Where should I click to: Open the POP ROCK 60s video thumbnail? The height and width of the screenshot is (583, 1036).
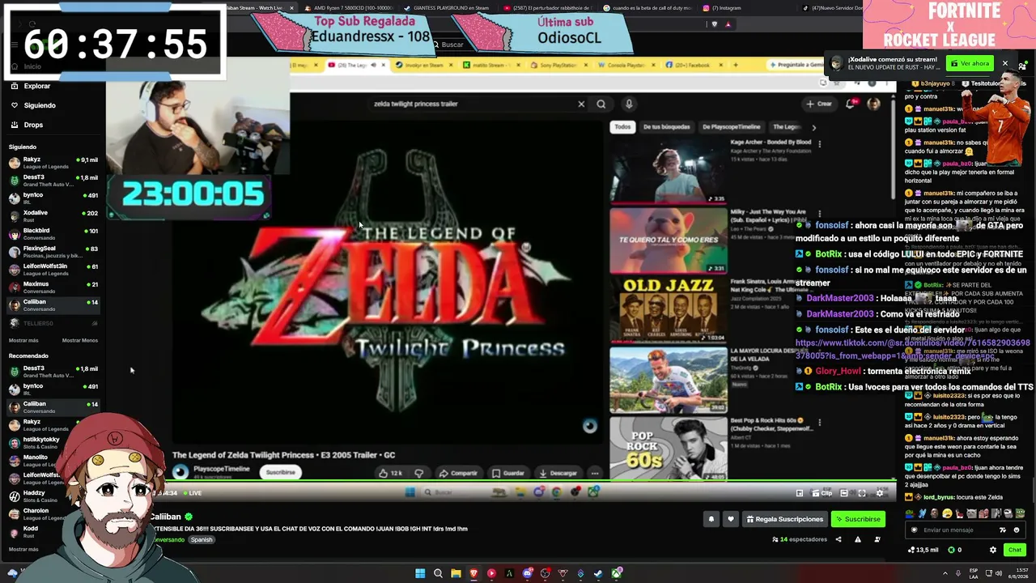pyautogui.click(x=668, y=448)
